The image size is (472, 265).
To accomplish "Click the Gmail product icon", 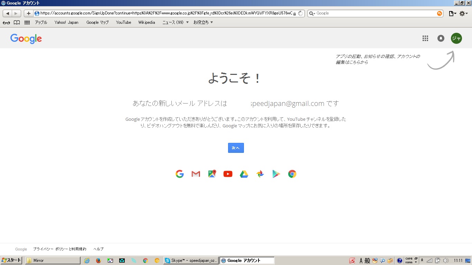I will tap(196, 174).
